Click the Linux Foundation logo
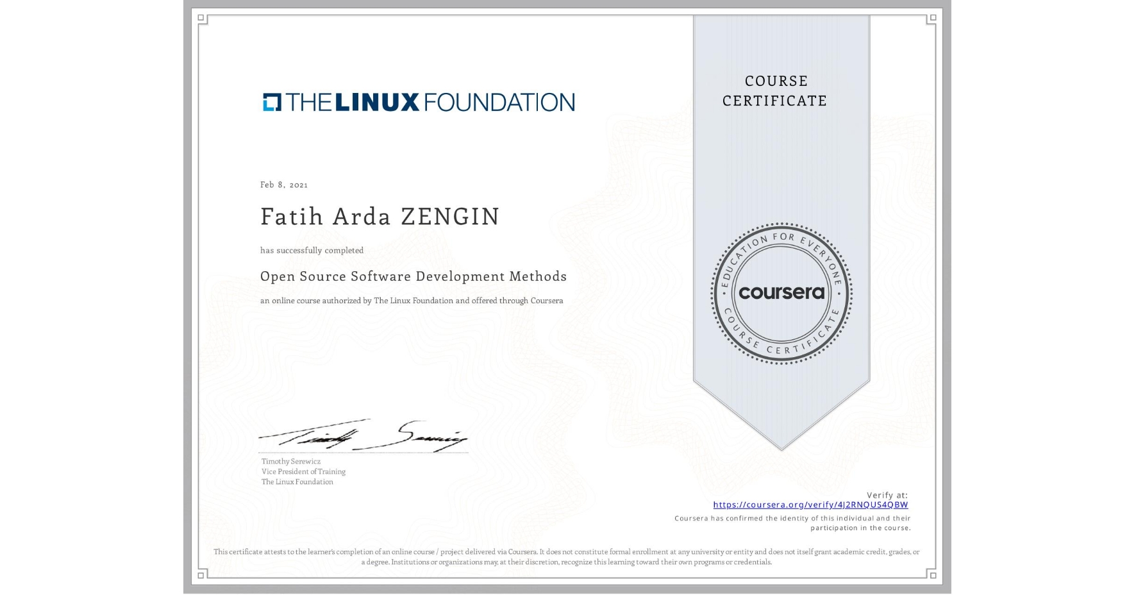The height and width of the screenshot is (595, 1136). [417, 101]
